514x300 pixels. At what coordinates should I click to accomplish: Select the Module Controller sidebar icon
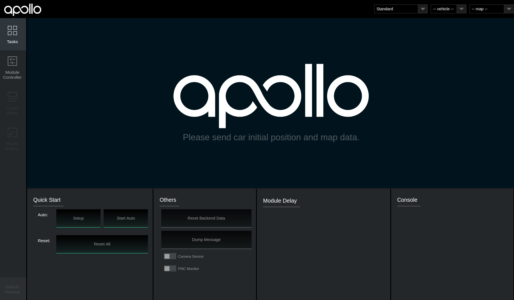[12, 68]
